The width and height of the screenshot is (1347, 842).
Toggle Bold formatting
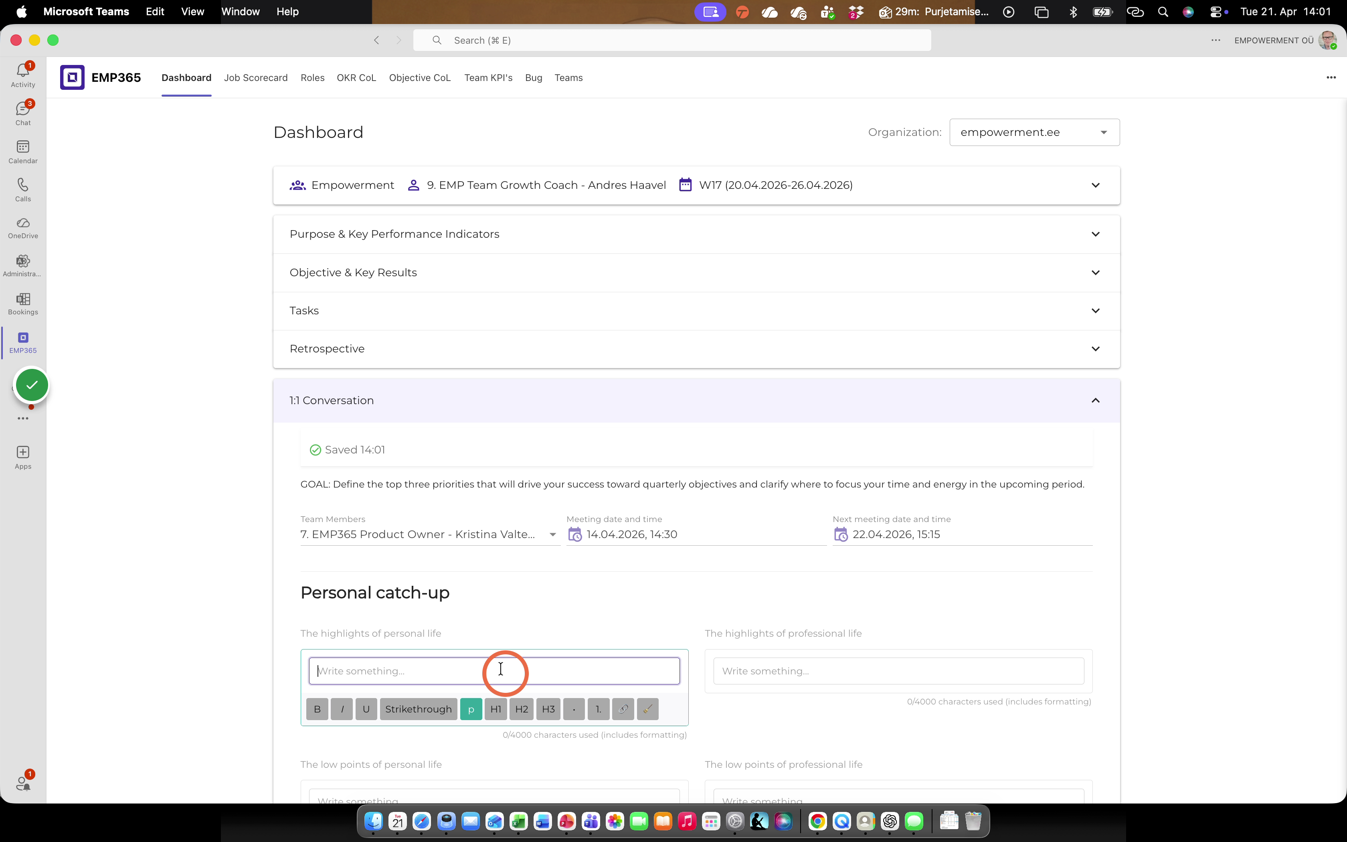(317, 709)
